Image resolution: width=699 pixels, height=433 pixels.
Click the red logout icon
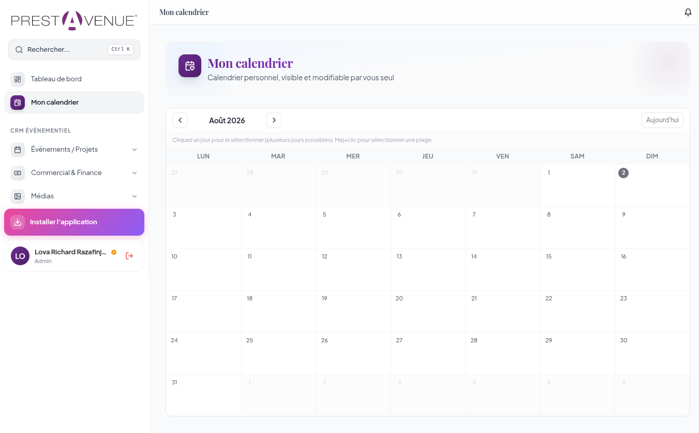click(x=129, y=256)
